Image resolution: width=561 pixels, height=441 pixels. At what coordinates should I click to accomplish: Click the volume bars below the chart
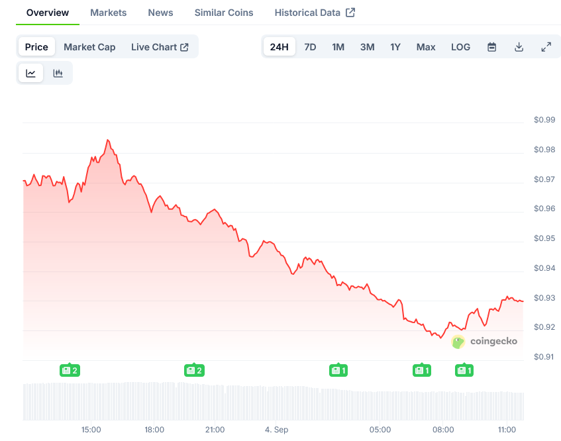tap(274, 401)
